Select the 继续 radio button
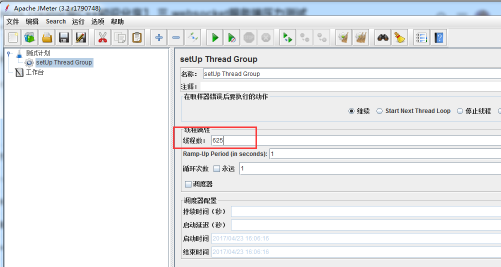Viewport: 501px width, 267px height. coord(351,111)
